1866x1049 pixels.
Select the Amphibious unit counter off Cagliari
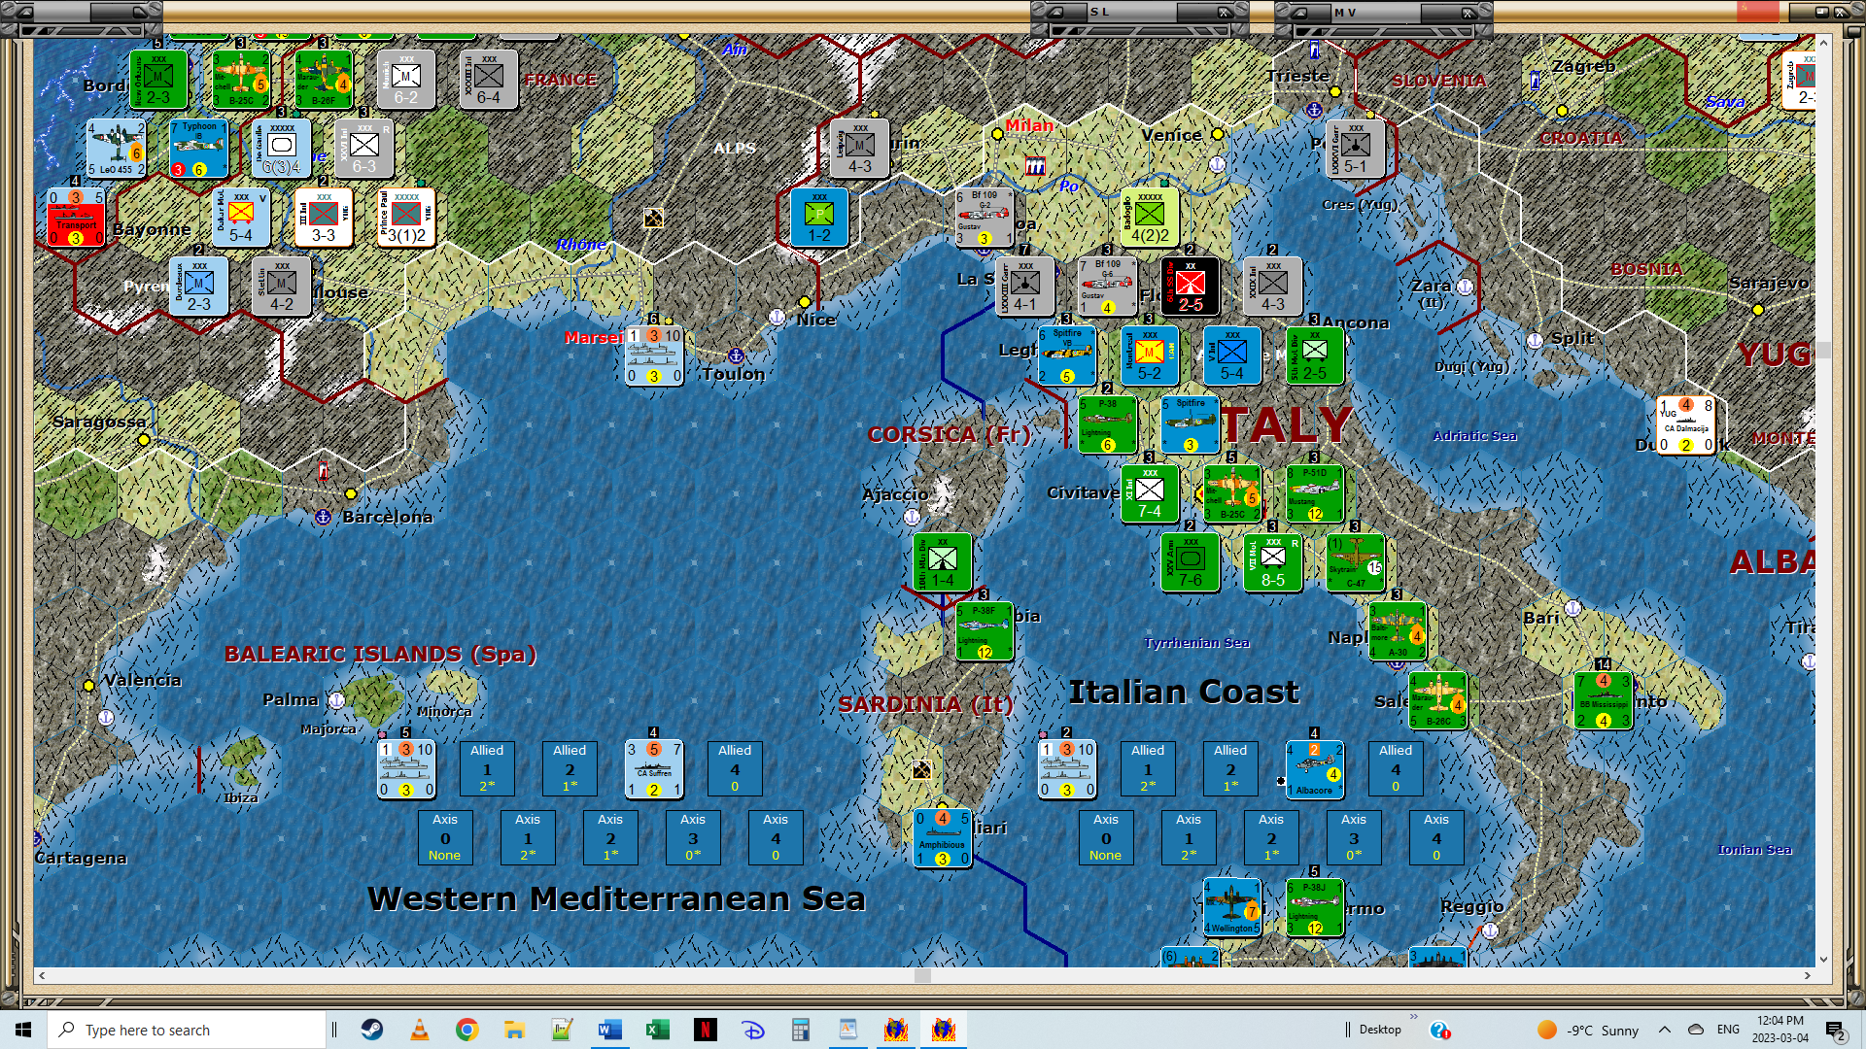tap(942, 838)
